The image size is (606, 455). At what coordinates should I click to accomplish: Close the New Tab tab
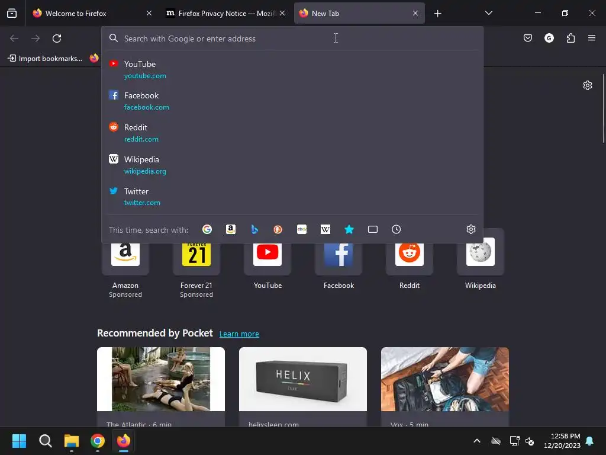[x=415, y=13]
